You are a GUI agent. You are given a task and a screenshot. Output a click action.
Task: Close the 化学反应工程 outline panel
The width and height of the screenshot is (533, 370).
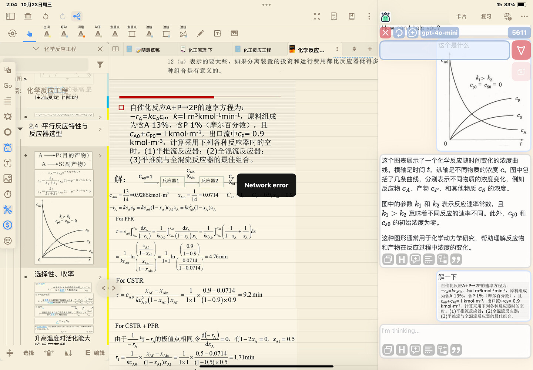(100, 49)
